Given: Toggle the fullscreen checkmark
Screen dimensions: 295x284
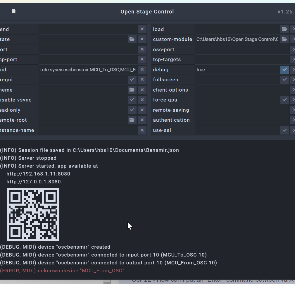Looking at the screenshot, I should click(284, 80).
